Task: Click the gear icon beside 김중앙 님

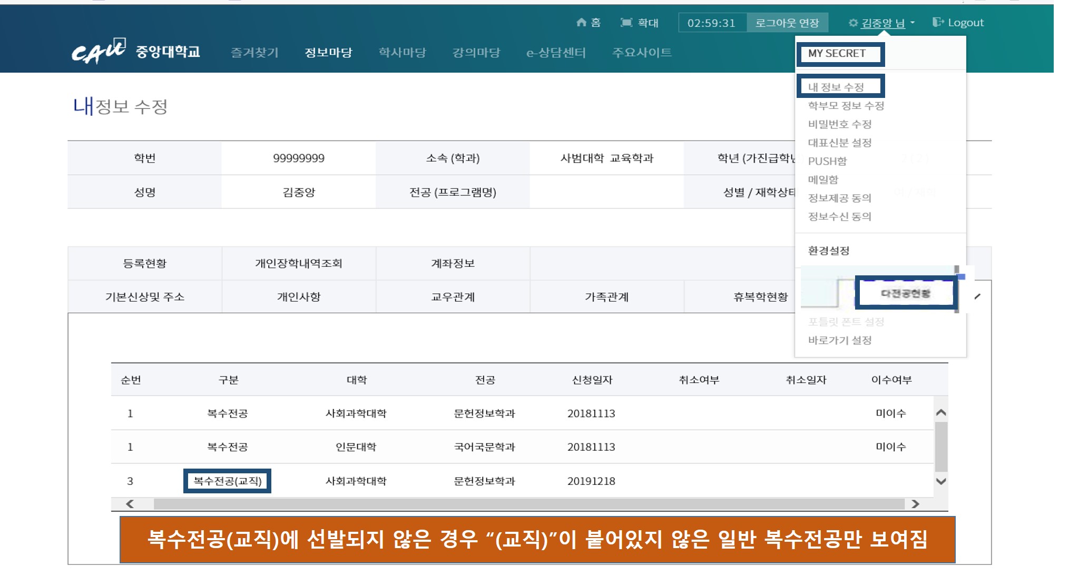Action: click(x=853, y=23)
